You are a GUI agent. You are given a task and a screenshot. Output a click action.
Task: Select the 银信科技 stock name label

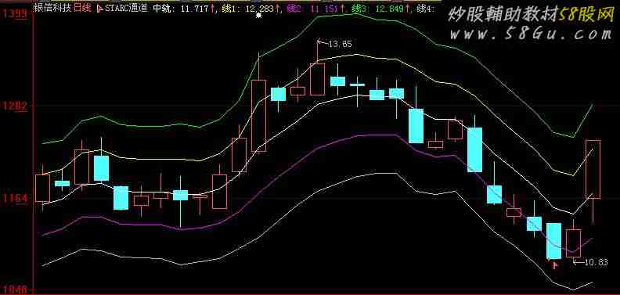53,8
